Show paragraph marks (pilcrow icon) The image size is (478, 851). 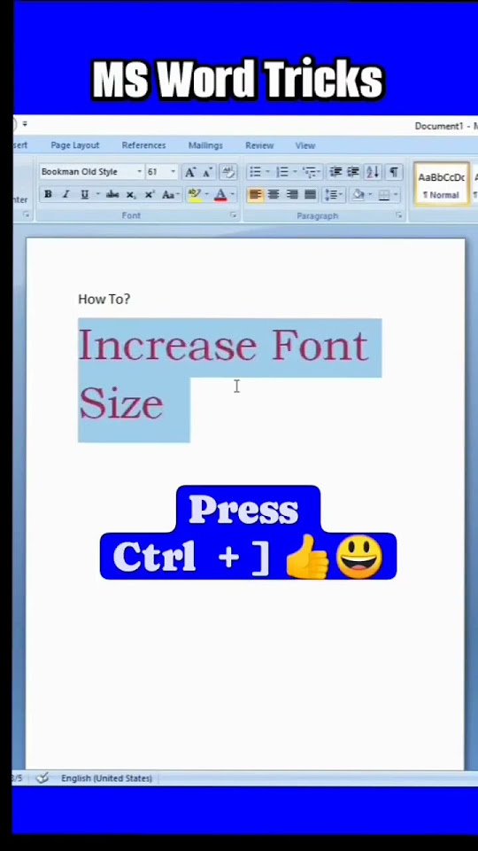coord(393,172)
